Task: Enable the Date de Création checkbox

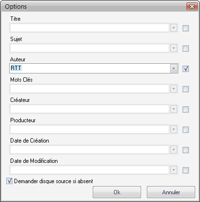Action: point(186,150)
